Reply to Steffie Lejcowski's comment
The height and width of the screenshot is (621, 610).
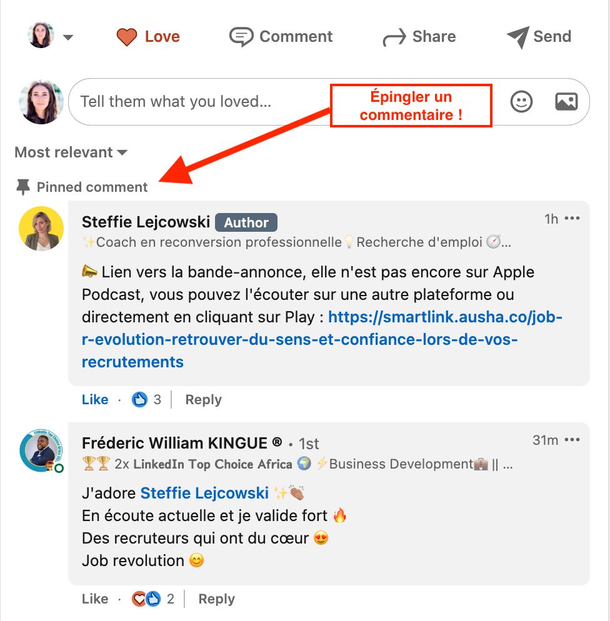(x=203, y=400)
